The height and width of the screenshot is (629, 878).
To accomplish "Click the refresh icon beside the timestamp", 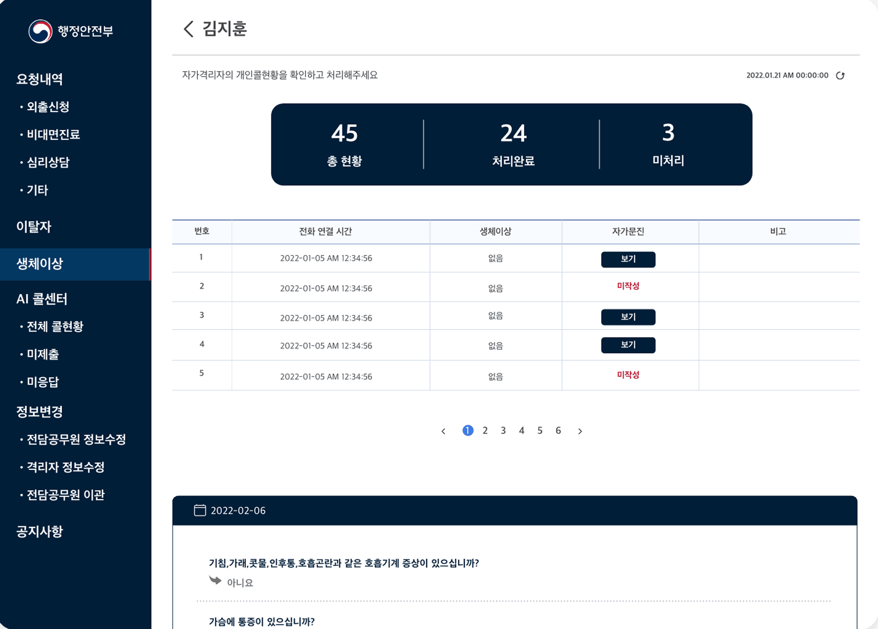I will coord(840,76).
